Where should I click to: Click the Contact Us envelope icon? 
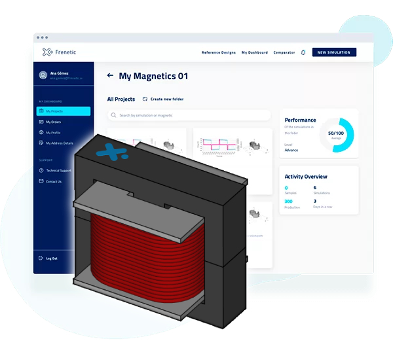[41, 181]
